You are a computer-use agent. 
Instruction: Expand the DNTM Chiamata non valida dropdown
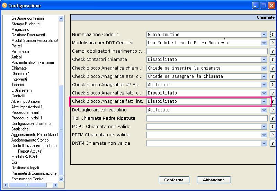[x=264, y=143]
